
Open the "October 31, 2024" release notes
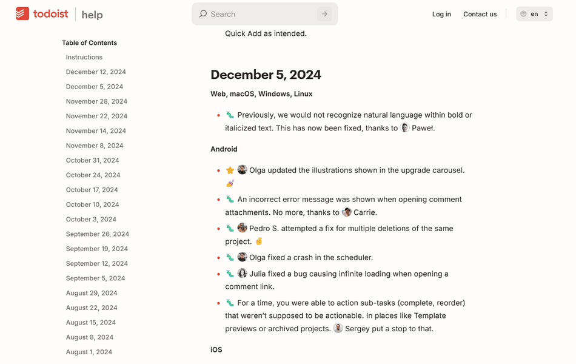point(91,160)
